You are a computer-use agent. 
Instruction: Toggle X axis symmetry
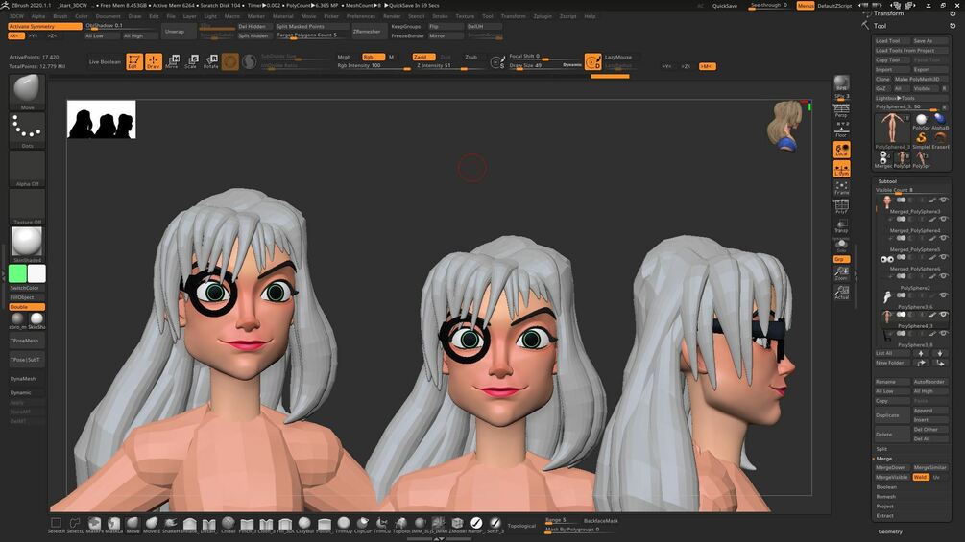16,35
